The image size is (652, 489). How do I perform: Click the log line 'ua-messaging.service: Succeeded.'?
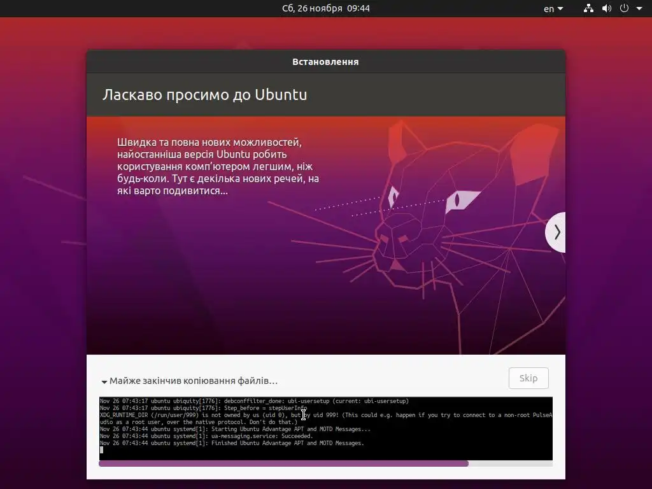(206, 436)
